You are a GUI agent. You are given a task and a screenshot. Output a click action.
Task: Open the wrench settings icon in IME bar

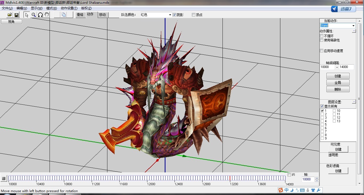(x=318, y=190)
